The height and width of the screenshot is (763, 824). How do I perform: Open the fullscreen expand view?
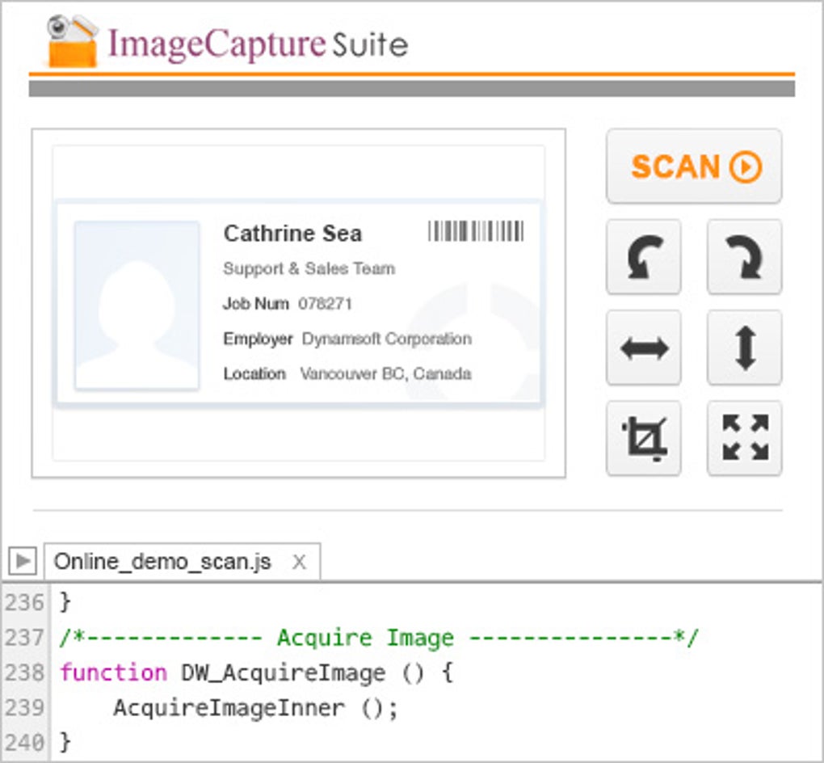click(745, 438)
